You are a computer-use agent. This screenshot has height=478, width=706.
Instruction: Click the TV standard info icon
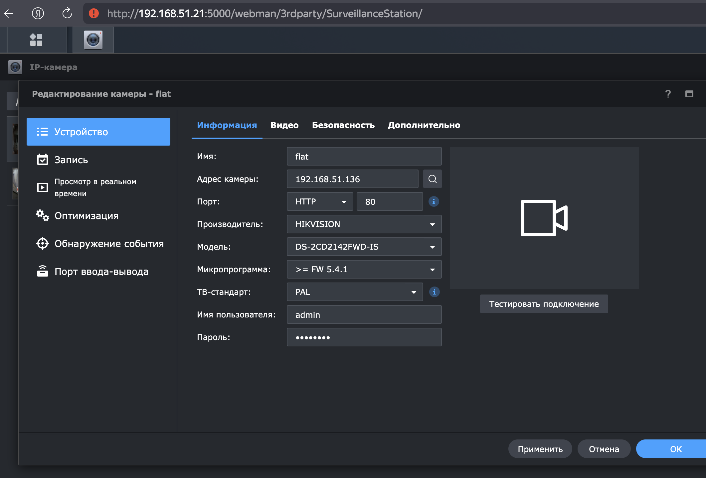pyautogui.click(x=434, y=292)
